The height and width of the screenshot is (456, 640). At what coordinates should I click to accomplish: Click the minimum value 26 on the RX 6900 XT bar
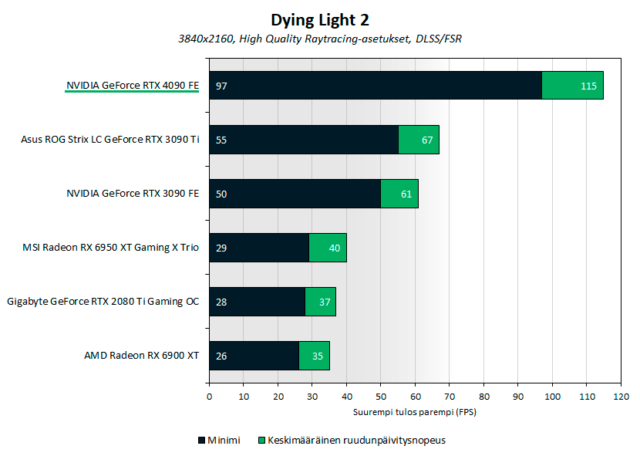click(x=221, y=356)
